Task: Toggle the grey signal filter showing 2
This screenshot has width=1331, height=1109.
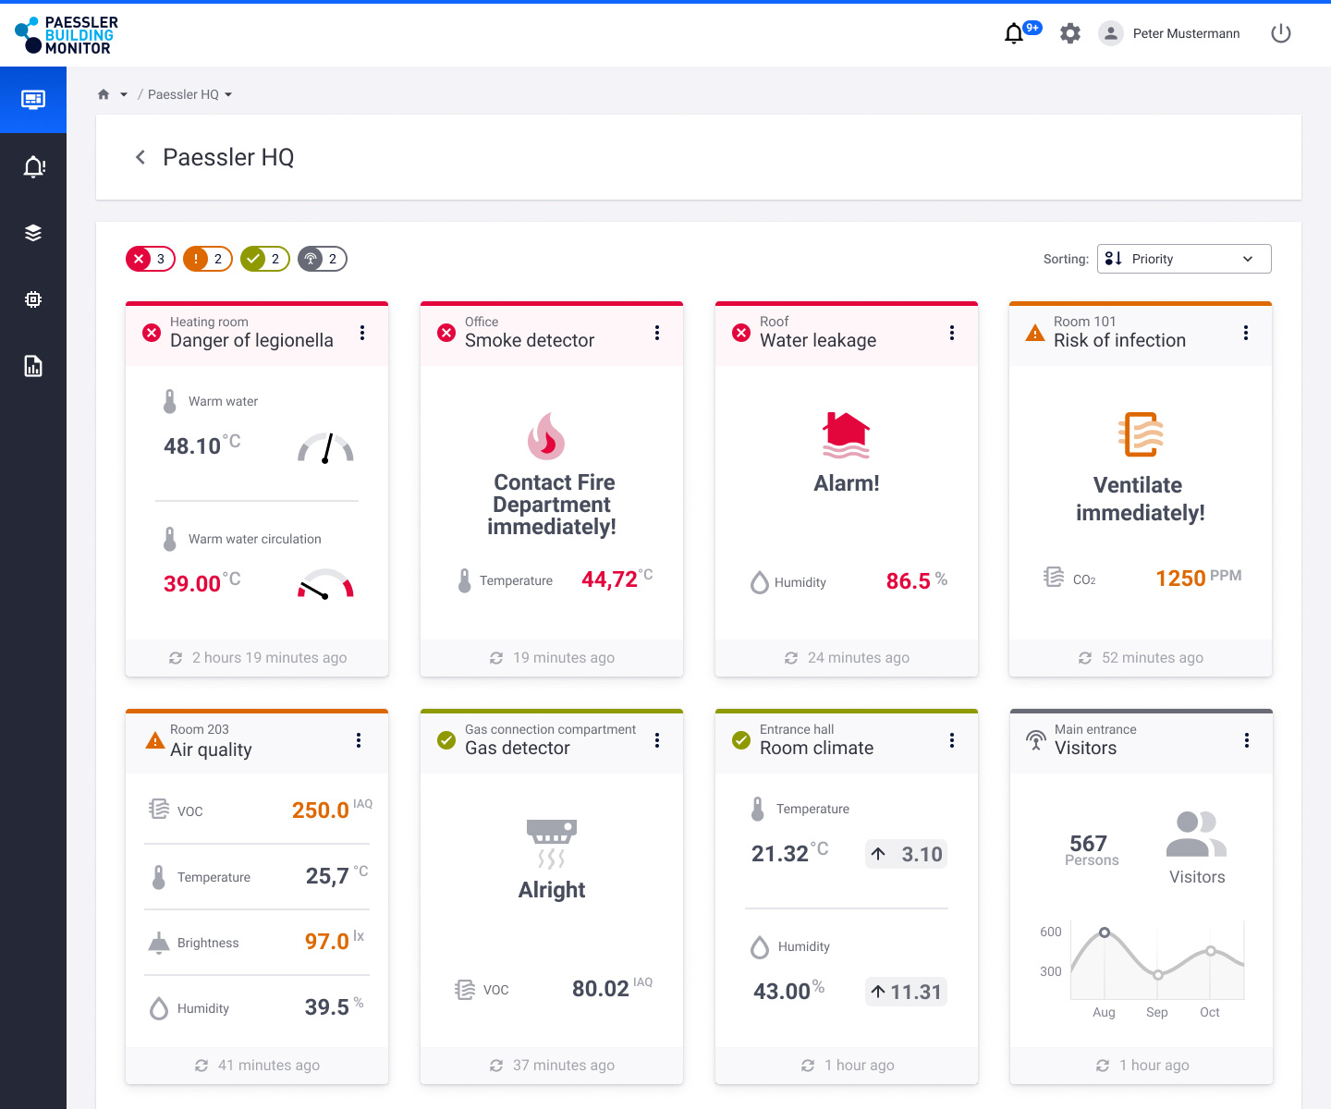Action: coord(323,259)
